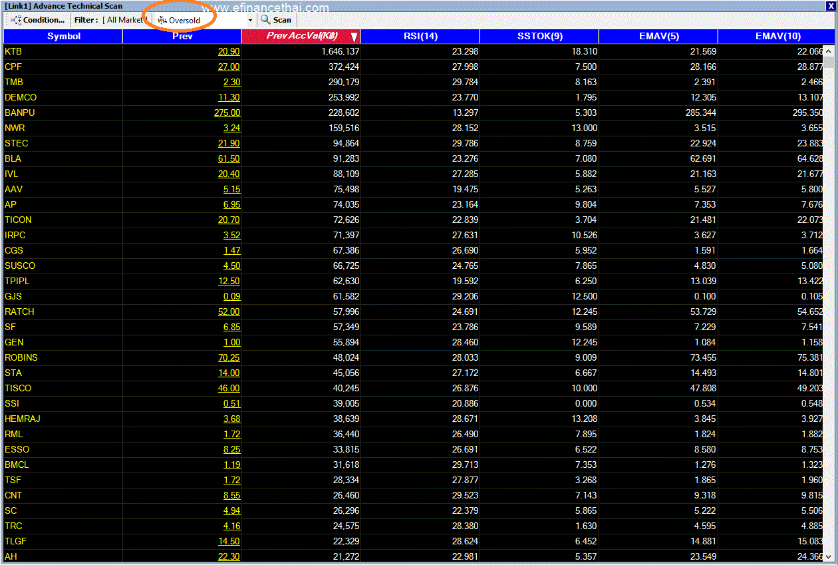Click the SSTOK value 0.000 for SSI
838x565 pixels.
point(585,403)
